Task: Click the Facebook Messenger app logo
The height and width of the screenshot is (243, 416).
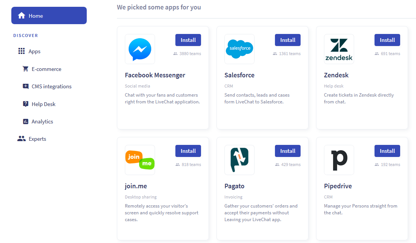Action: [x=140, y=49]
